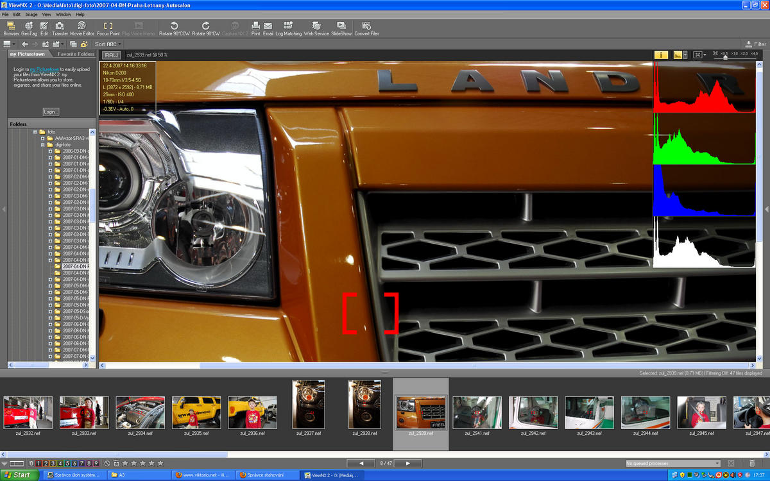Image resolution: width=770 pixels, height=481 pixels.
Task: Go to the next image arrow
Action: click(407, 463)
